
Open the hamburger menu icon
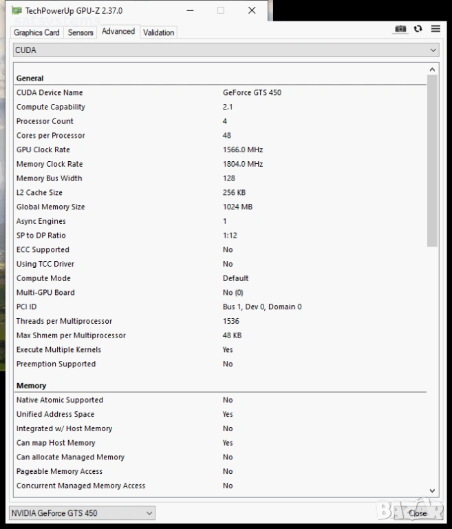pos(435,29)
